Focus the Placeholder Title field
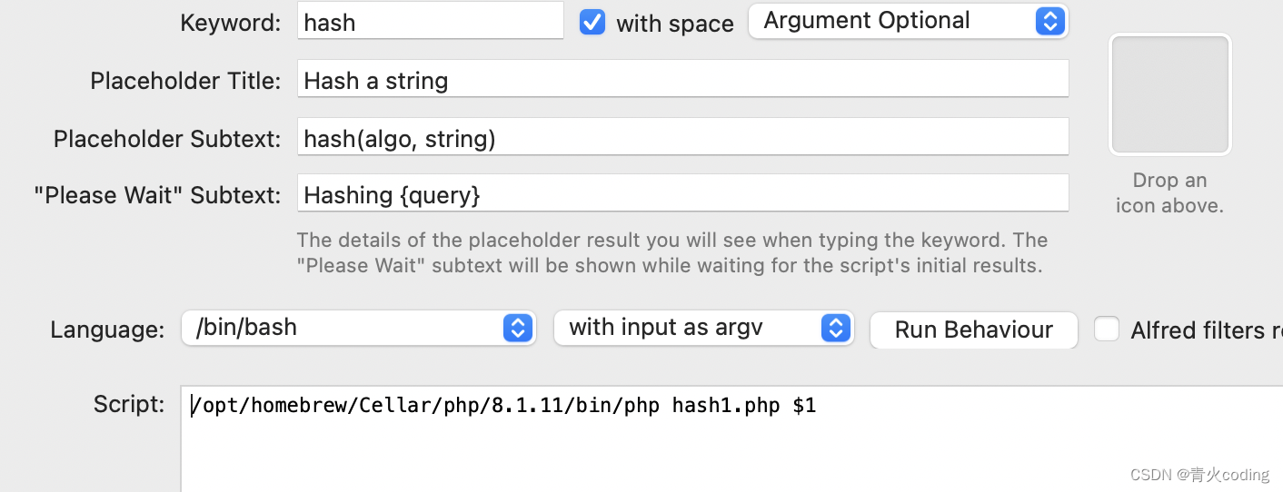Viewport: 1283px width, 492px height. click(681, 80)
